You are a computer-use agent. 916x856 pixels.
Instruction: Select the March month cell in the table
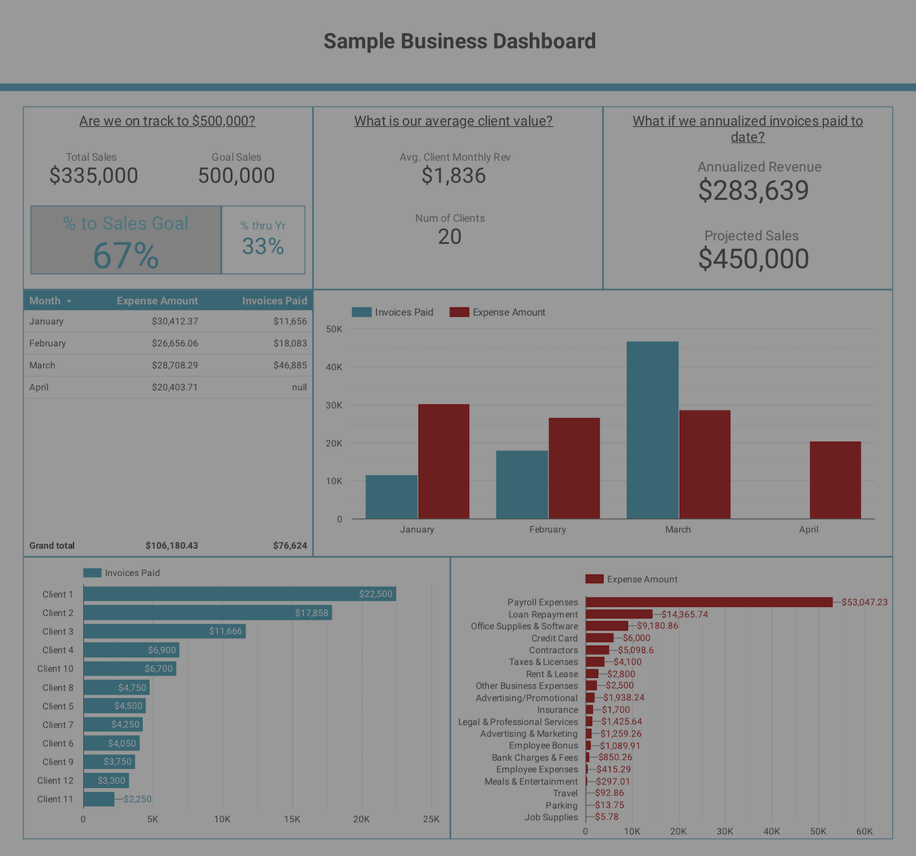coord(43,365)
